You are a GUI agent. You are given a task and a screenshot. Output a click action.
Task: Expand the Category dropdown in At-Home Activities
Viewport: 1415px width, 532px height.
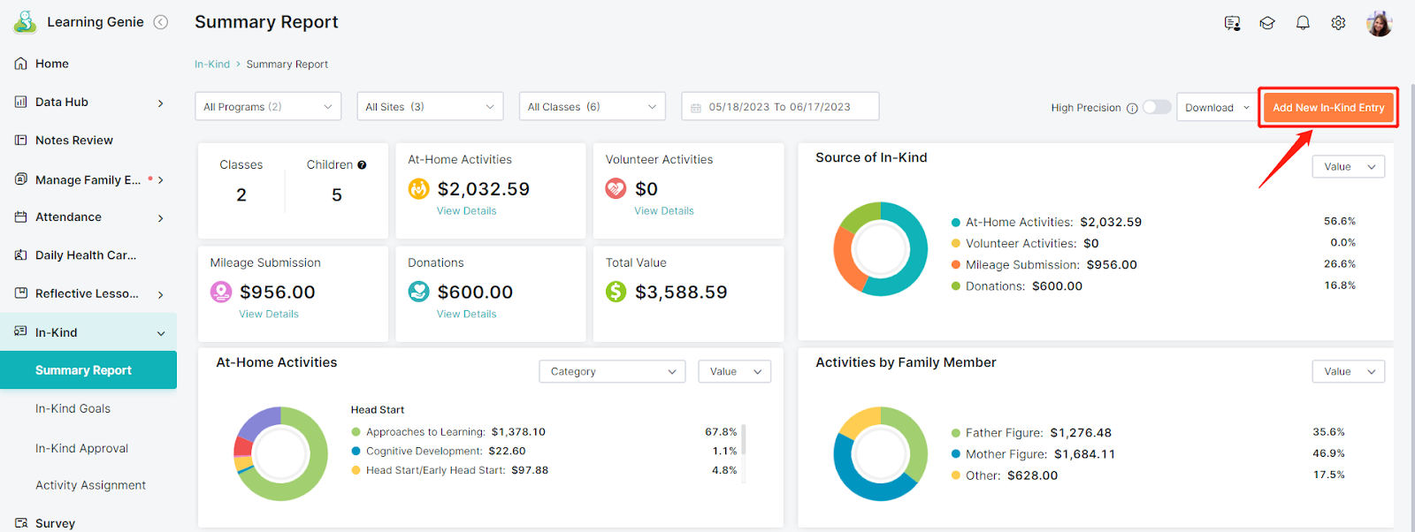[x=612, y=371]
